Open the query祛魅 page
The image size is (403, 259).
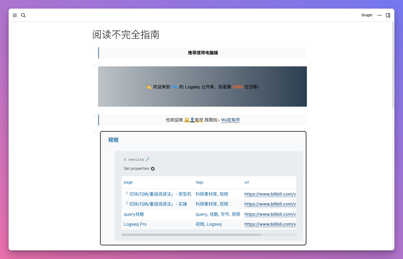point(134,214)
